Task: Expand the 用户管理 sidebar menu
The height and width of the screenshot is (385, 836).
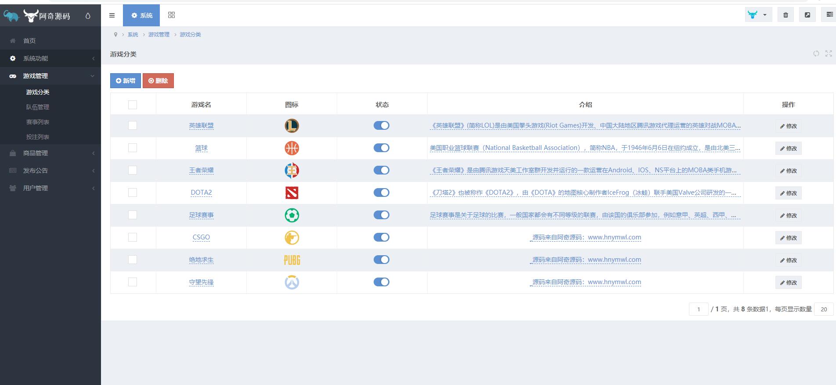Action: [x=50, y=188]
